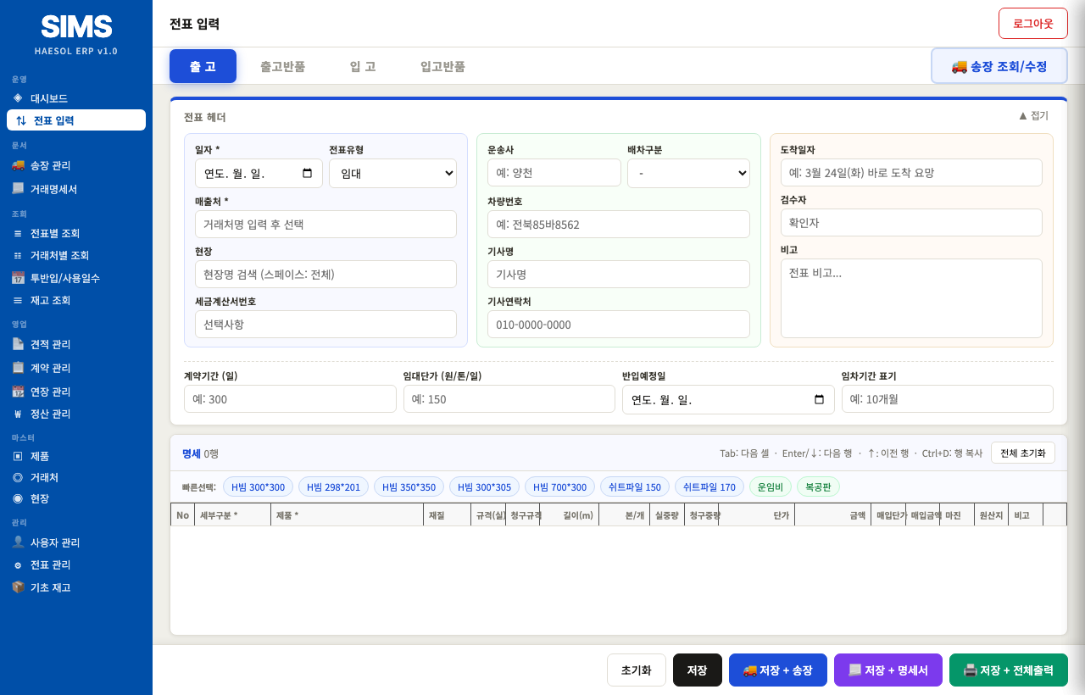This screenshot has height=695, width=1085.
Task: Open the 일자 date picker calendar icon
Action: (307, 174)
